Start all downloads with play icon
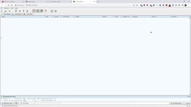191x107 pixels. pyautogui.click(x=2, y=11)
